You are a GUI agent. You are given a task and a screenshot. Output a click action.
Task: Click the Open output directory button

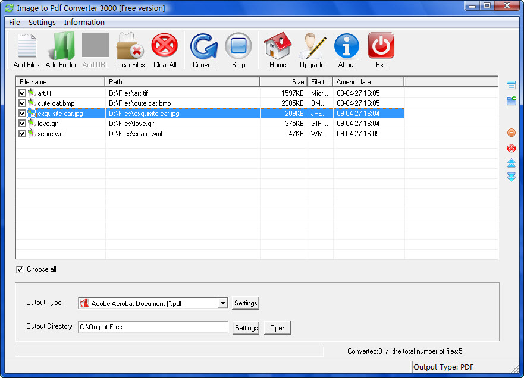click(278, 327)
